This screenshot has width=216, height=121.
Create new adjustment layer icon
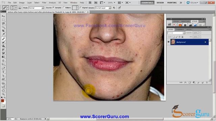click(194, 82)
